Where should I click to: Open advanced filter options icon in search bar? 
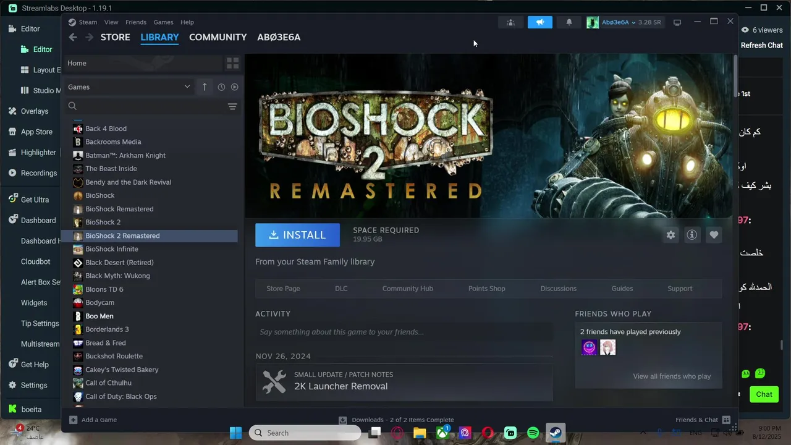click(x=232, y=106)
